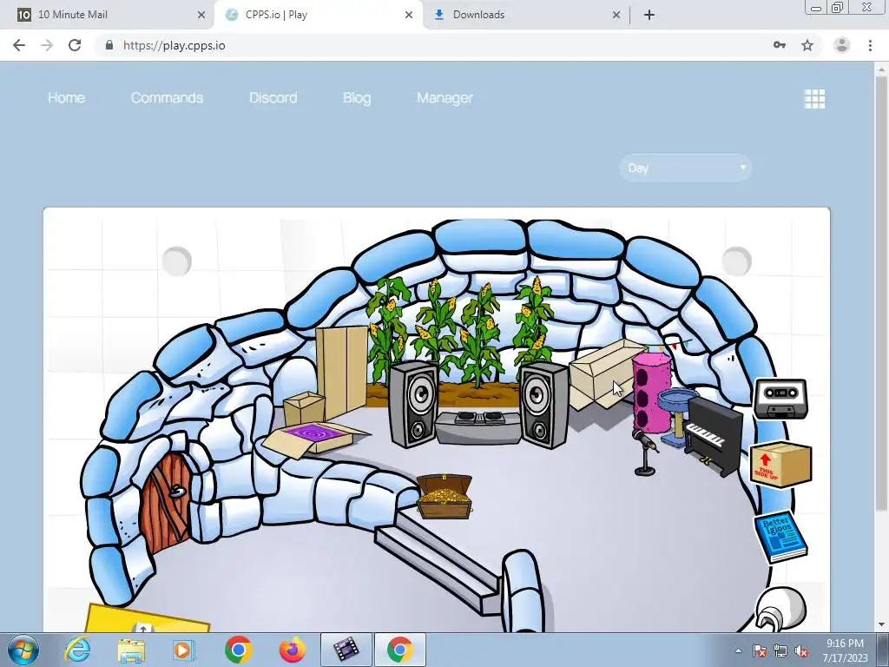The width and height of the screenshot is (889, 667).
Task: Select the treasure chest full of gold
Action: click(444, 496)
